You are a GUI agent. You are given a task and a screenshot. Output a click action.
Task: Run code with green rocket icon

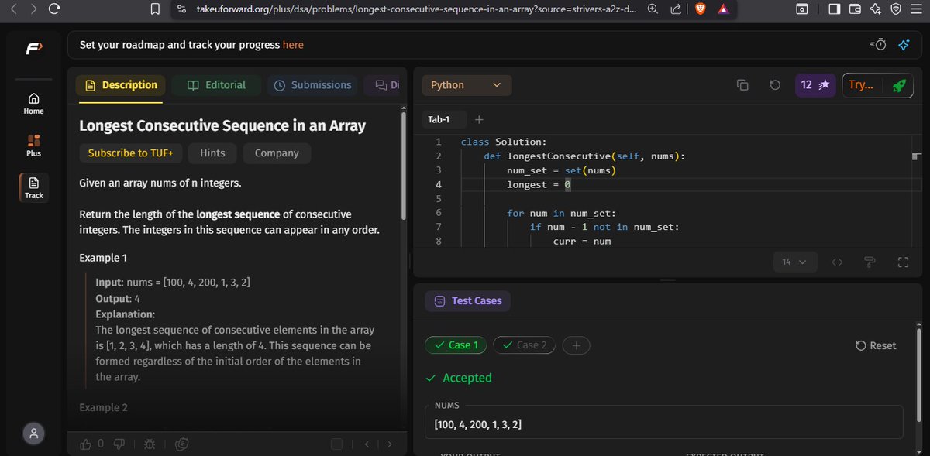pyautogui.click(x=899, y=85)
